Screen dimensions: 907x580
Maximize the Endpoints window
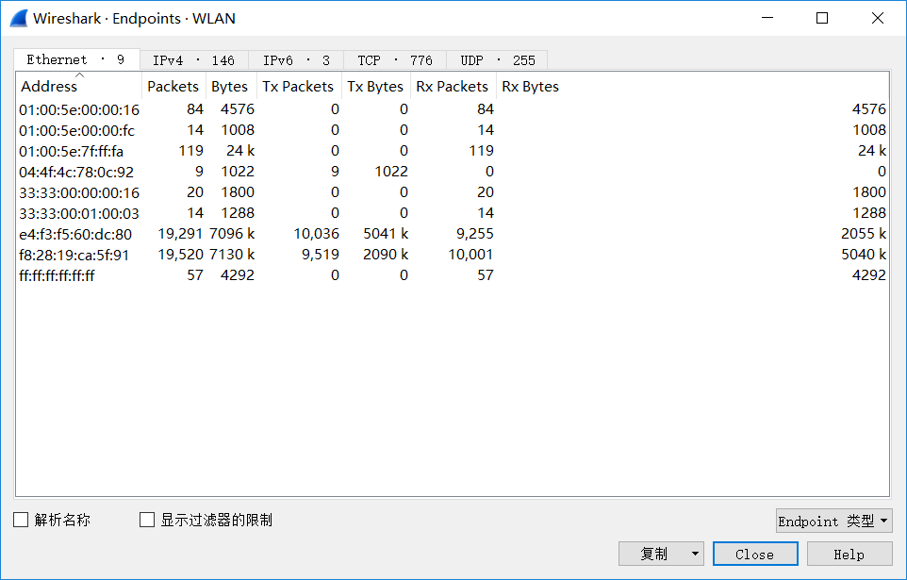click(x=822, y=18)
